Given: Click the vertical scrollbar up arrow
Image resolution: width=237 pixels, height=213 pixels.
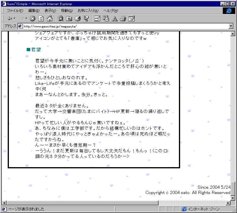Looking at the screenshot, I should (x=233, y=34).
